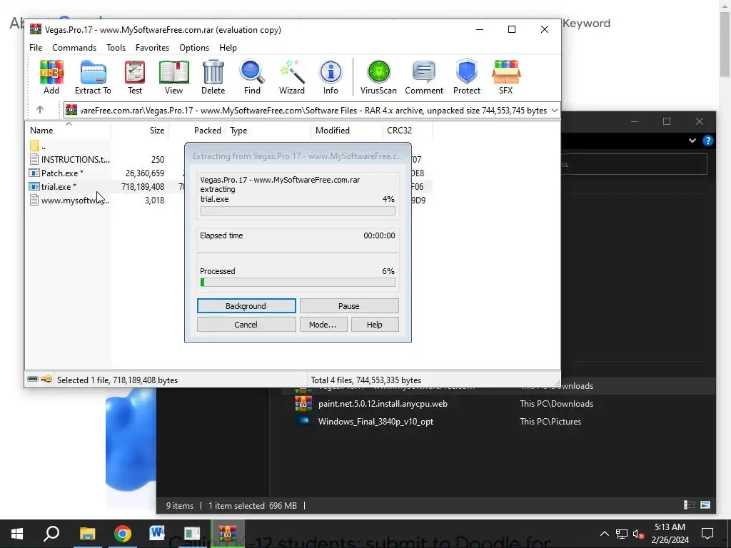This screenshot has height=548, width=731.
Task: Click the archive path address field
Action: coord(311,111)
